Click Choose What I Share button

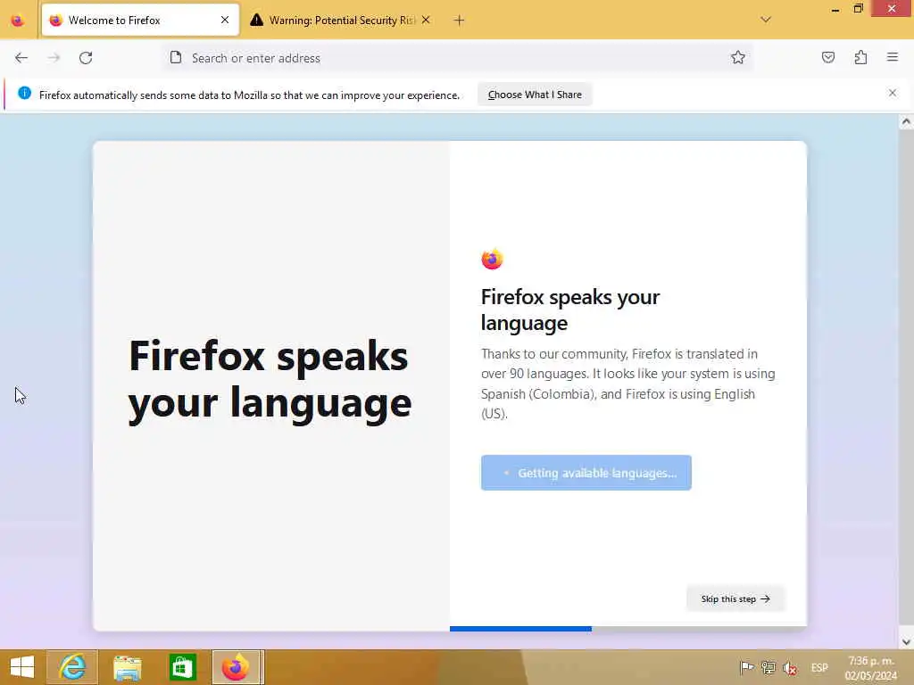535,95
